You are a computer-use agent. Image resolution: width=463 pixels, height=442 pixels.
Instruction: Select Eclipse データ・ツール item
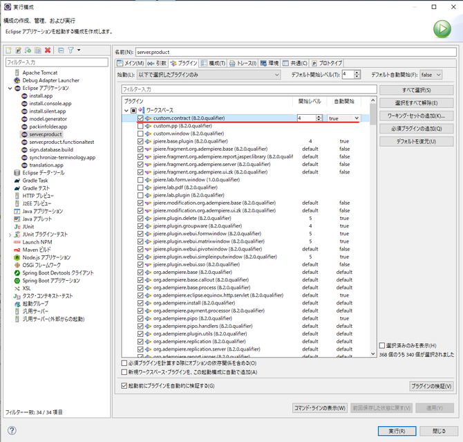pos(44,173)
